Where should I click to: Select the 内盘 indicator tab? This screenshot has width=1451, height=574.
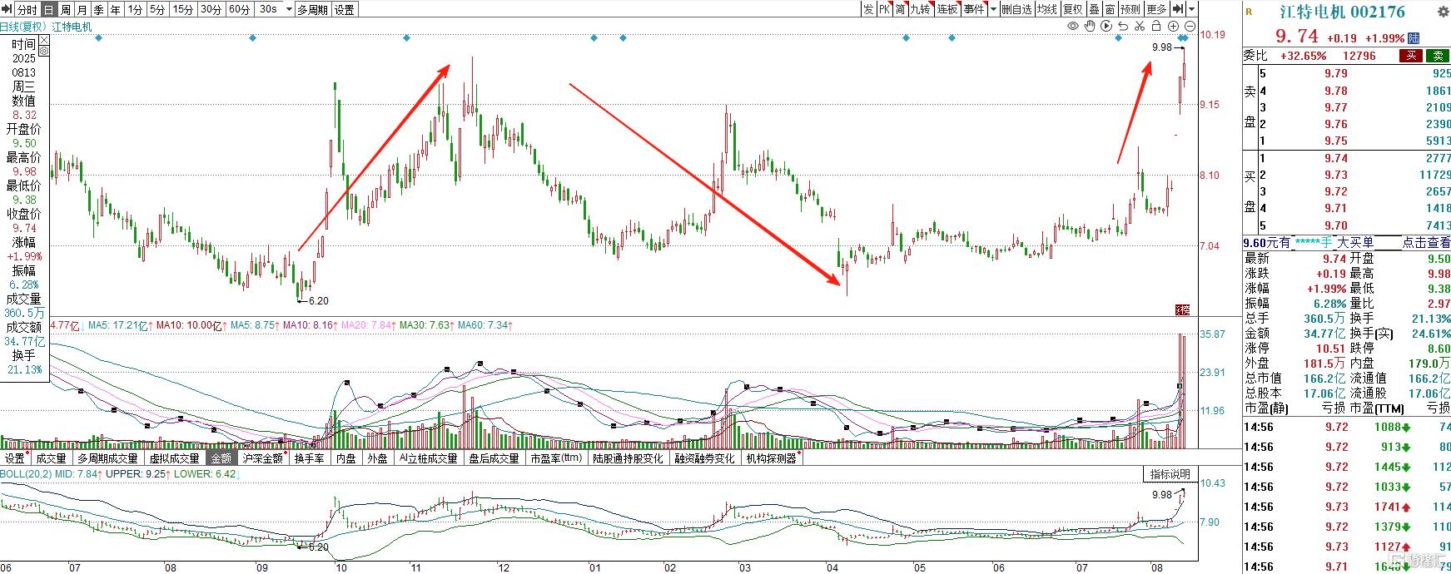[x=345, y=458]
